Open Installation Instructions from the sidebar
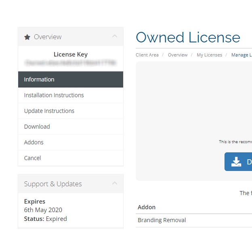Screen dimensions: 252x252 tap(54, 95)
